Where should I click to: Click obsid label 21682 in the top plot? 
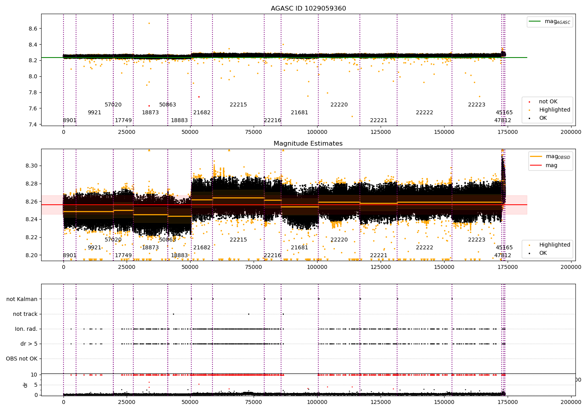(x=202, y=112)
